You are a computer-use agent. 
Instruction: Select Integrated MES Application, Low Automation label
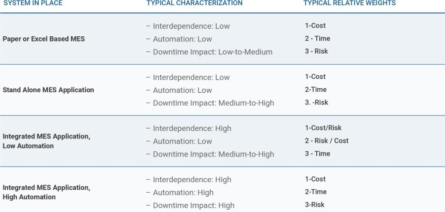click(x=46, y=141)
